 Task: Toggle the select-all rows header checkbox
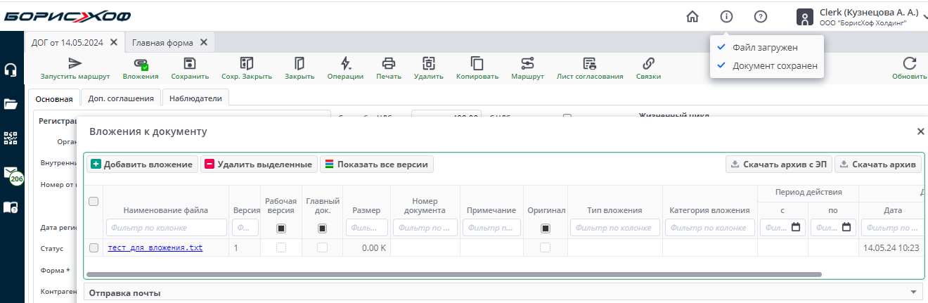pos(94,202)
